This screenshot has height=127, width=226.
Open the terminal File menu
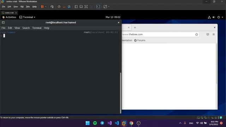point(4,28)
